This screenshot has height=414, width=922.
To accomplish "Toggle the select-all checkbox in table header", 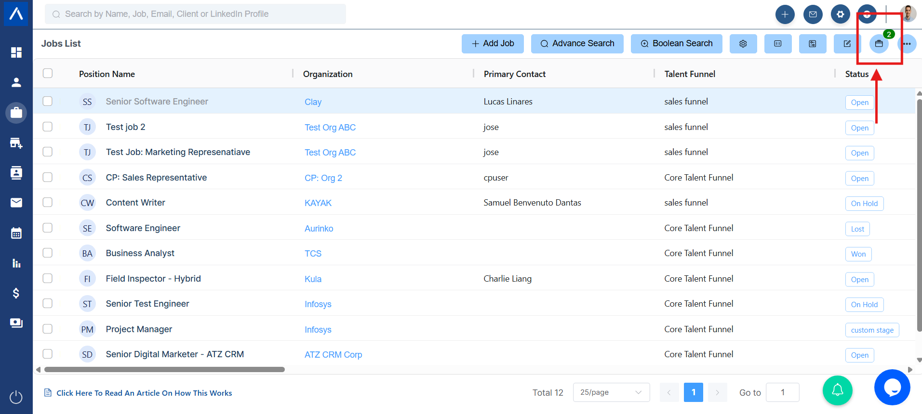I will coord(48,73).
